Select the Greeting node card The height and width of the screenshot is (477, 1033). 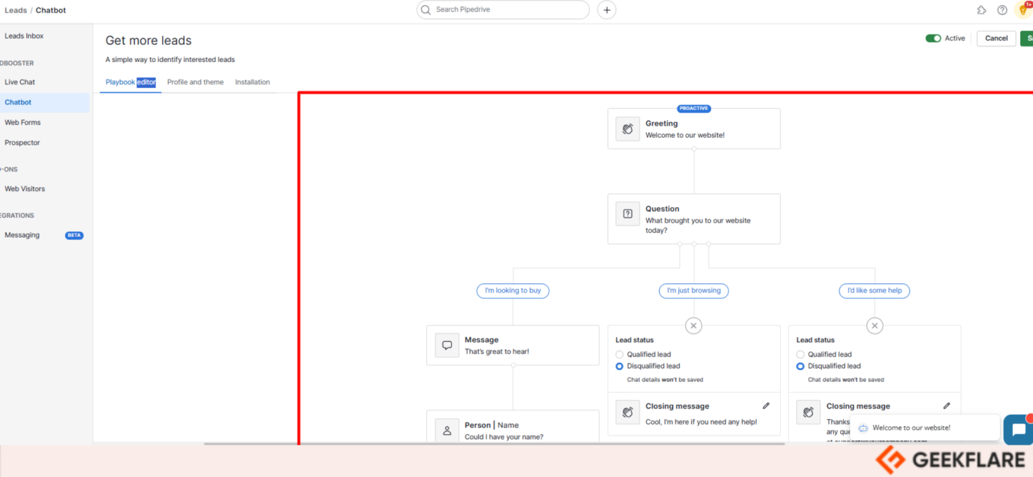click(x=693, y=129)
